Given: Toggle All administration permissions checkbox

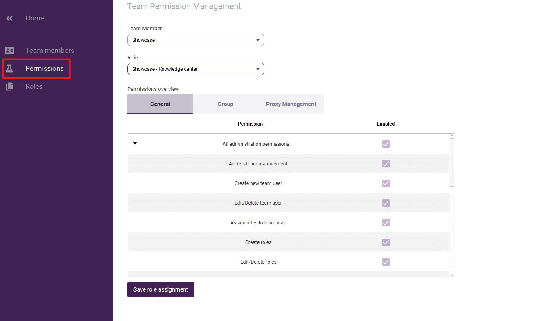Looking at the screenshot, I should pos(386,144).
